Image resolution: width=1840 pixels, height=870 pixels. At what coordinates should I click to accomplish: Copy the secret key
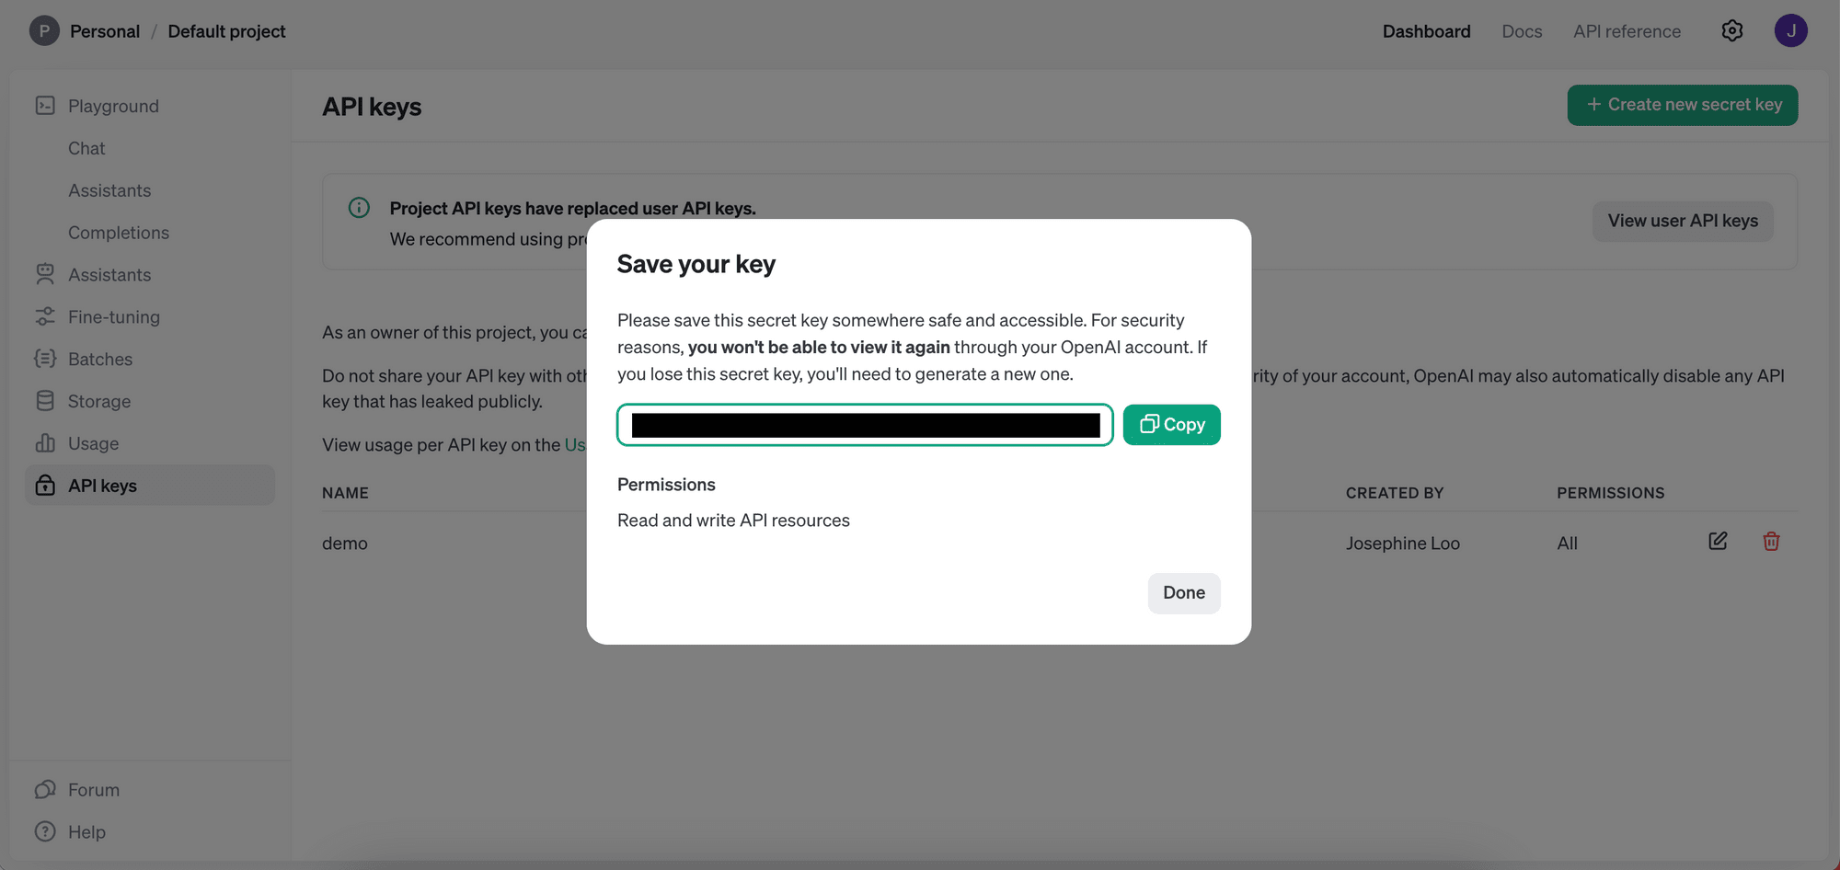(1171, 424)
